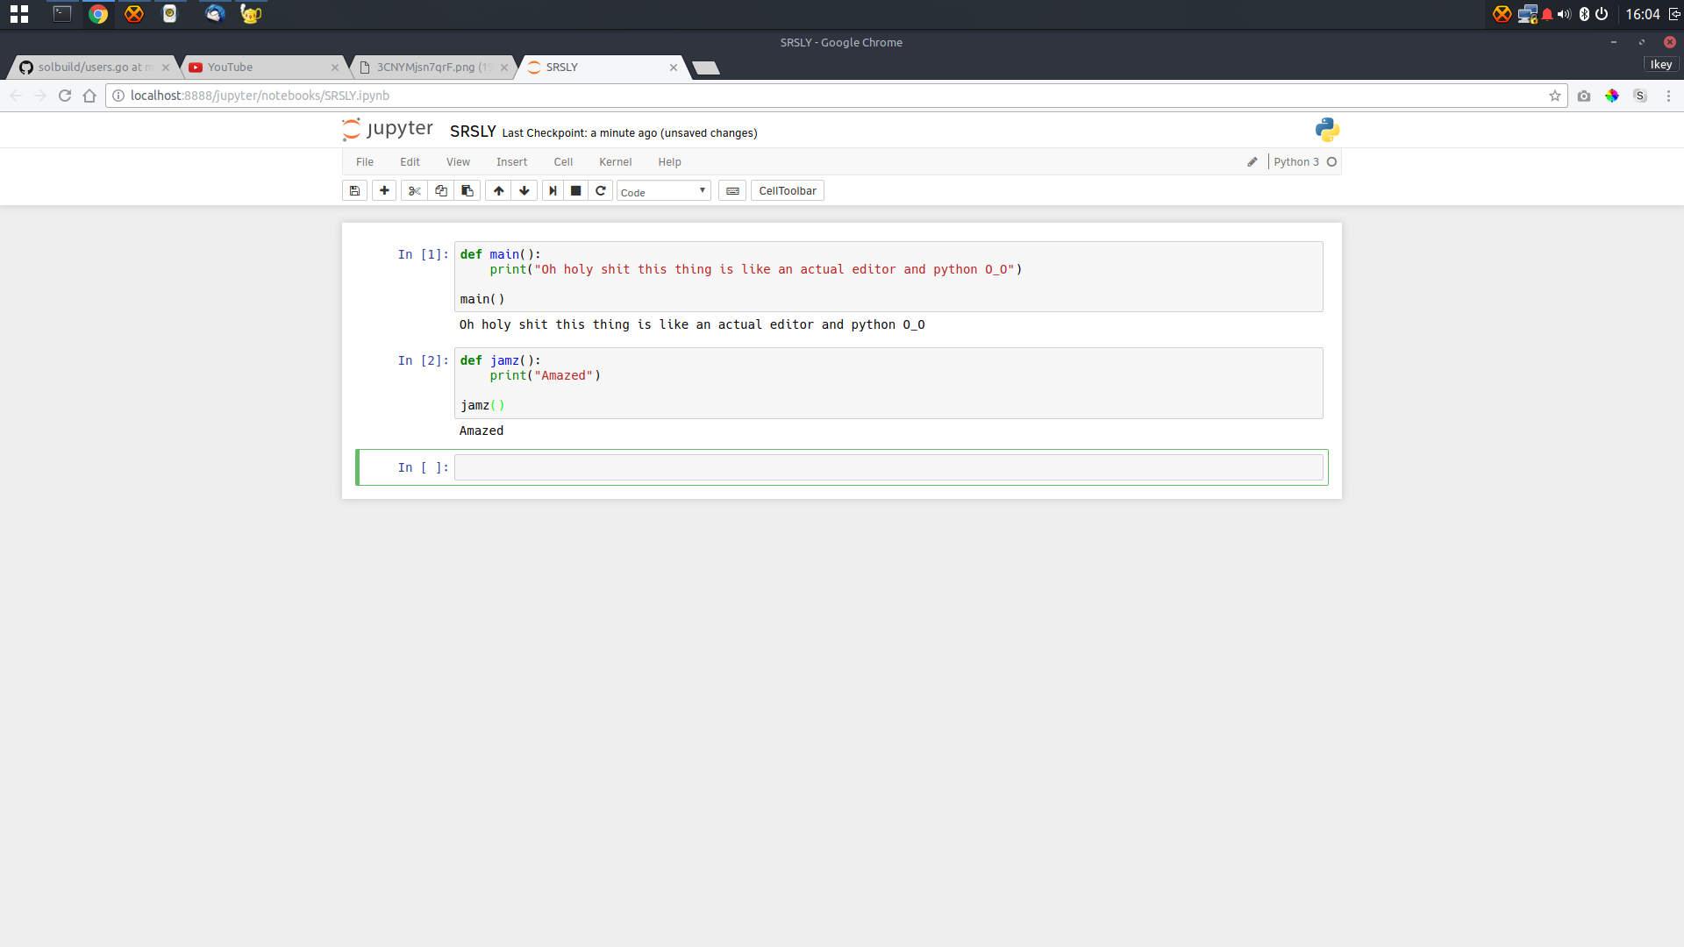Click the pencil edit mode indicator
The height and width of the screenshot is (947, 1684).
pyautogui.click(x=1252, y=162)
